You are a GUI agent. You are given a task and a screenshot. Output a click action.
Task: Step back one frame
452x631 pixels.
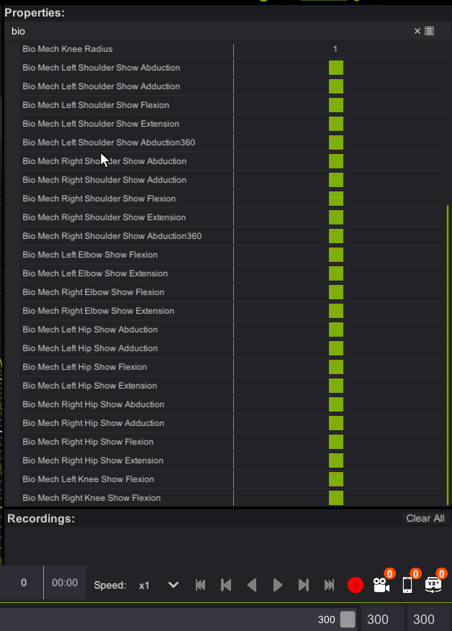[226, 585]
